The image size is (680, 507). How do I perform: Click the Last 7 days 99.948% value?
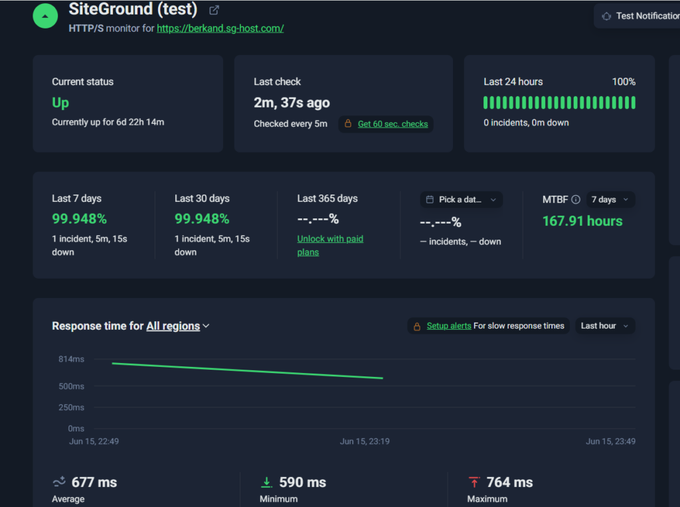point(80,219)
